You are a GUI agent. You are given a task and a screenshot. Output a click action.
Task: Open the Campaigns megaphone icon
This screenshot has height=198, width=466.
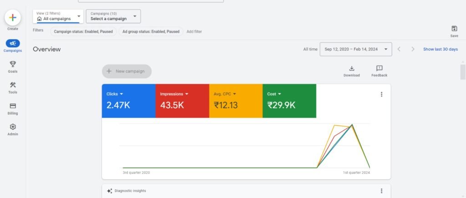[x=13, y=43]
